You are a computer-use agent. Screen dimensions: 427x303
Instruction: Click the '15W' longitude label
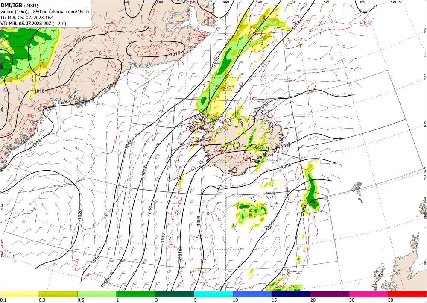click(x=258, y=2)
